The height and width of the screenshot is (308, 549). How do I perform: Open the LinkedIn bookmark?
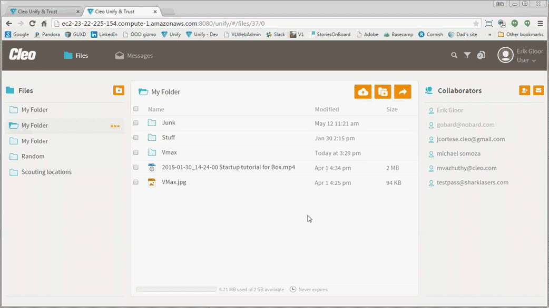104,35
